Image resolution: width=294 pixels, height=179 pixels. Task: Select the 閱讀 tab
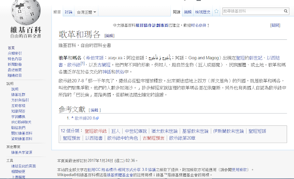(x=176, y=12)
